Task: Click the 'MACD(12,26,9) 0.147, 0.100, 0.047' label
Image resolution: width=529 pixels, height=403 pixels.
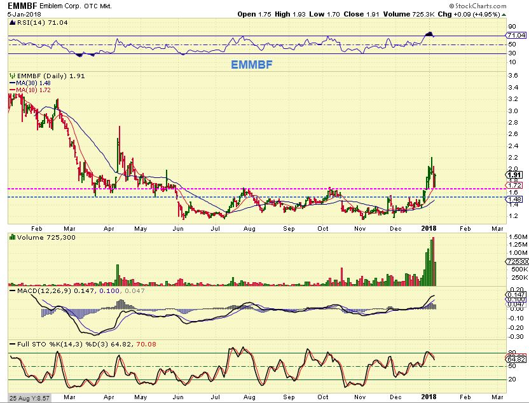Action: click(x=81, y=290)
